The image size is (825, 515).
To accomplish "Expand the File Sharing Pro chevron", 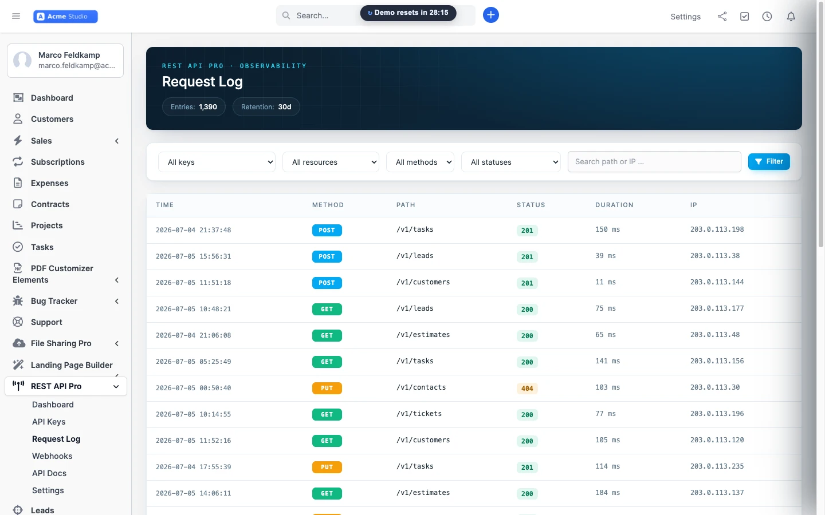I will (117, 343).
